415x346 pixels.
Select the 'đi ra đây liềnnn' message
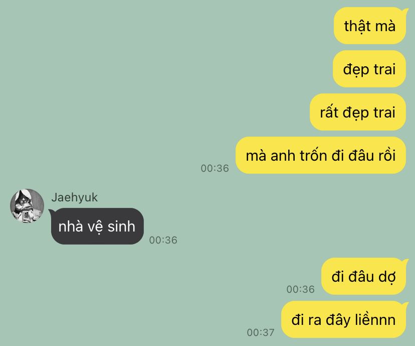tap(343, 319)
